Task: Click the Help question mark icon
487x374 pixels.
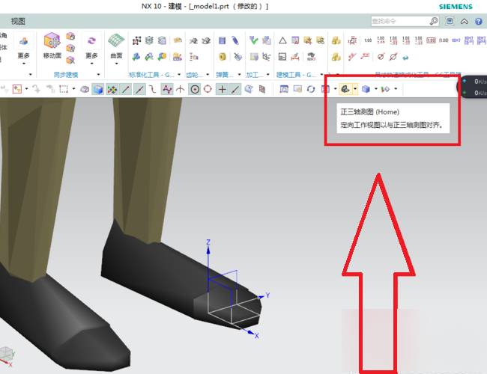Action: 478,21
